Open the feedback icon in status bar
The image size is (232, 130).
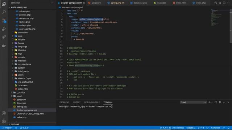pos(224,128)
